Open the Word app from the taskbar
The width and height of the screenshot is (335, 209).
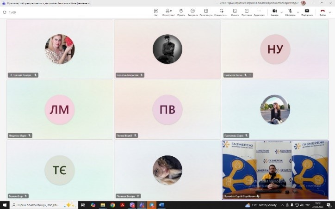coord(161,205)
